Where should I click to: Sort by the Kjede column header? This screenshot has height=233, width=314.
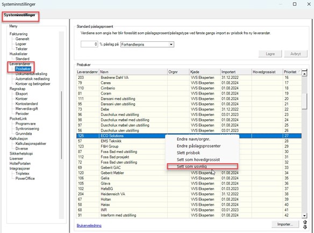click(204, 72)
